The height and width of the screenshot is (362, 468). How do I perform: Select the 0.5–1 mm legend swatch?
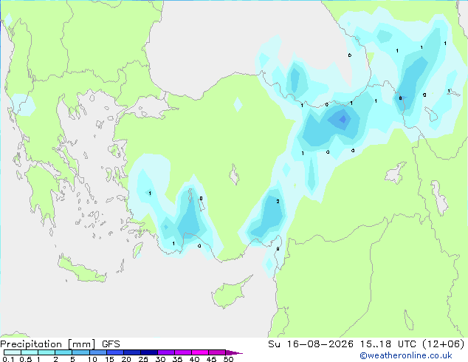pos(30,352)
